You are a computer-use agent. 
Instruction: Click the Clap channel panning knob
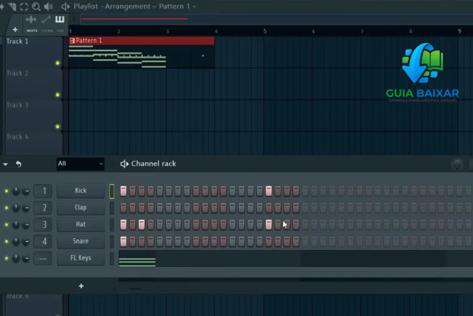[x=16, y=208]
